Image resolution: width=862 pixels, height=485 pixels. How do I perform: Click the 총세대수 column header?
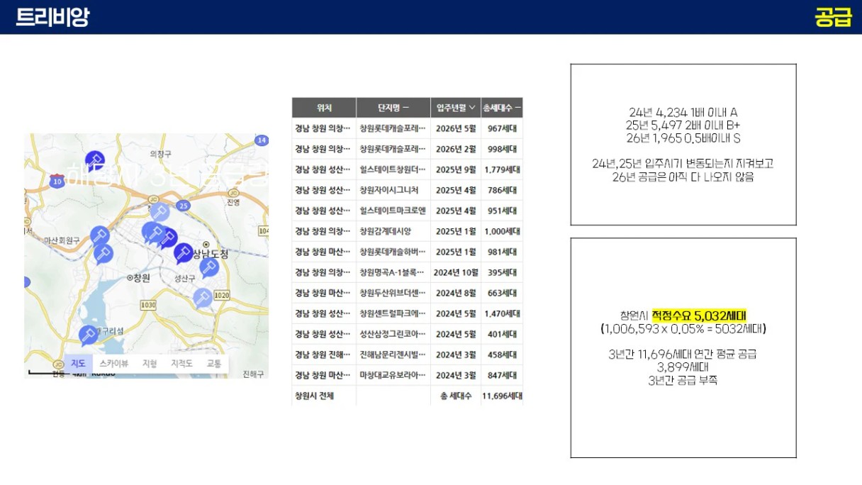502,108
